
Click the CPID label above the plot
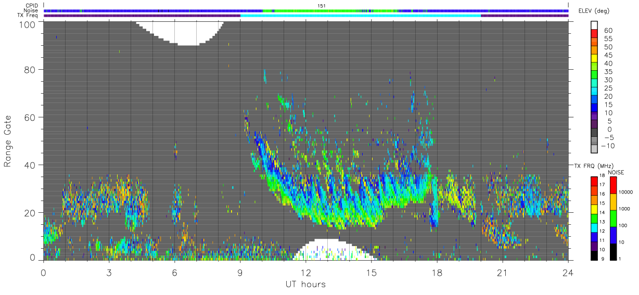[x=32, y=5]
